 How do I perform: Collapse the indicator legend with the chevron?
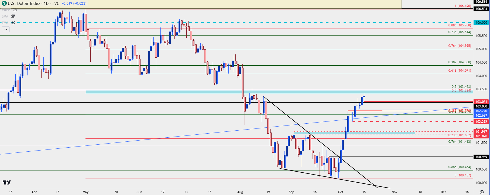pyautogui.click(x=6, y=29)
